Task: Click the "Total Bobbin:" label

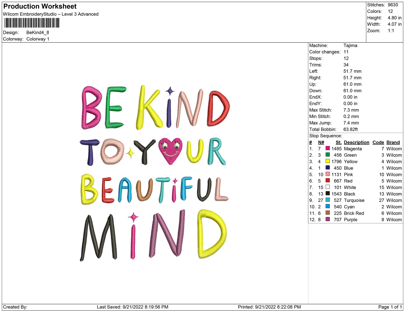Action: 323,129
